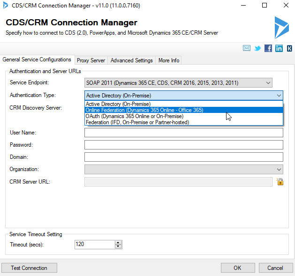Click the Cancel button
Screen dimensions: 295x276
276,268
